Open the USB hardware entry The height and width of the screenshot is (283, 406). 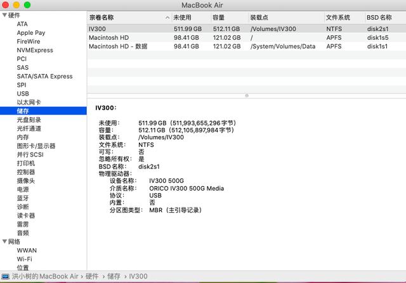23,94
